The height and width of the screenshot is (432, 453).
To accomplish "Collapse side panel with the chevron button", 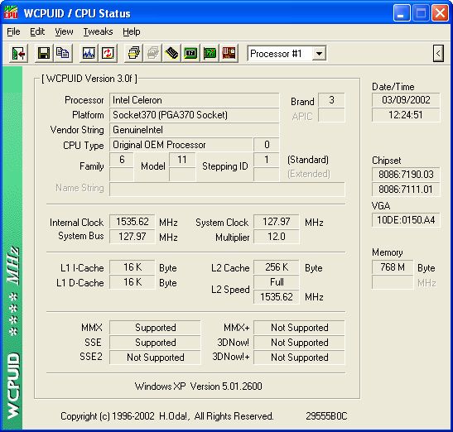I will tap(438, 54).
